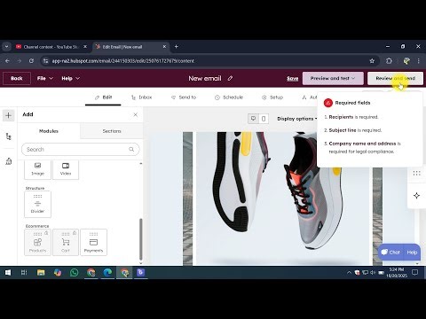
Task: Click the six-dot grid icon on the right
Action: tap(416, 174)
